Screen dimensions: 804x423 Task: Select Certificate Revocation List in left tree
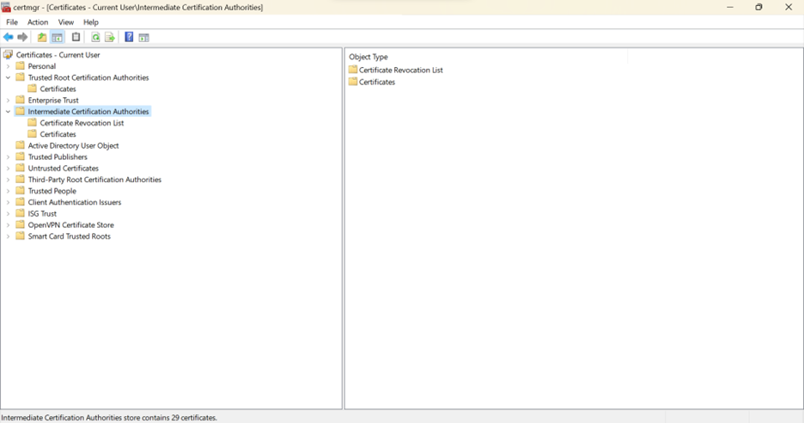coord(82,123)
